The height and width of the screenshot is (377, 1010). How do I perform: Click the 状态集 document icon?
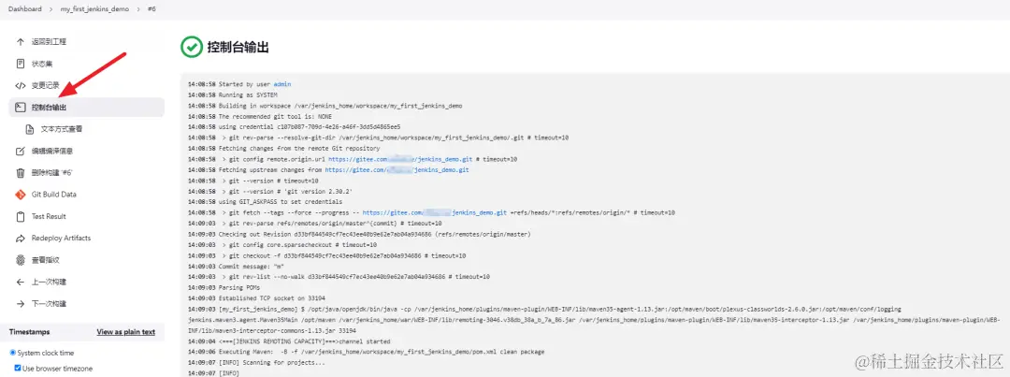tap(20, 64)
